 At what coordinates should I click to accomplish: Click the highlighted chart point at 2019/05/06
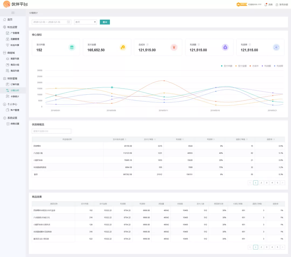point(112,87)
